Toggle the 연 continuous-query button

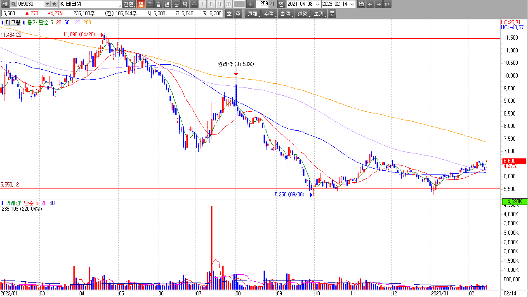281,4
